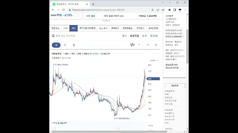Click the 이동평균 20 legend value
This screenshot has width=238, height=133.
click(63, 58)
